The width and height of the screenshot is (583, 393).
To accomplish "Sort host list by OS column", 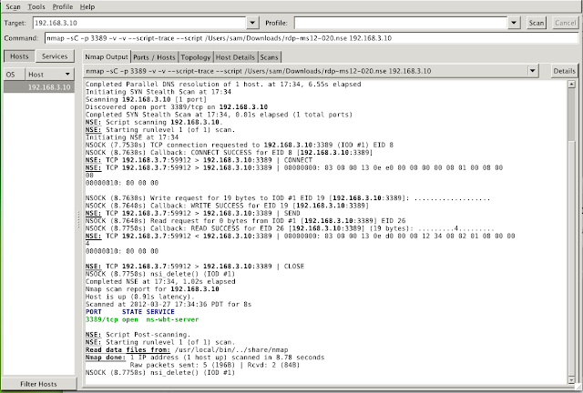I will pyautogui.click(x=15, y=75).
